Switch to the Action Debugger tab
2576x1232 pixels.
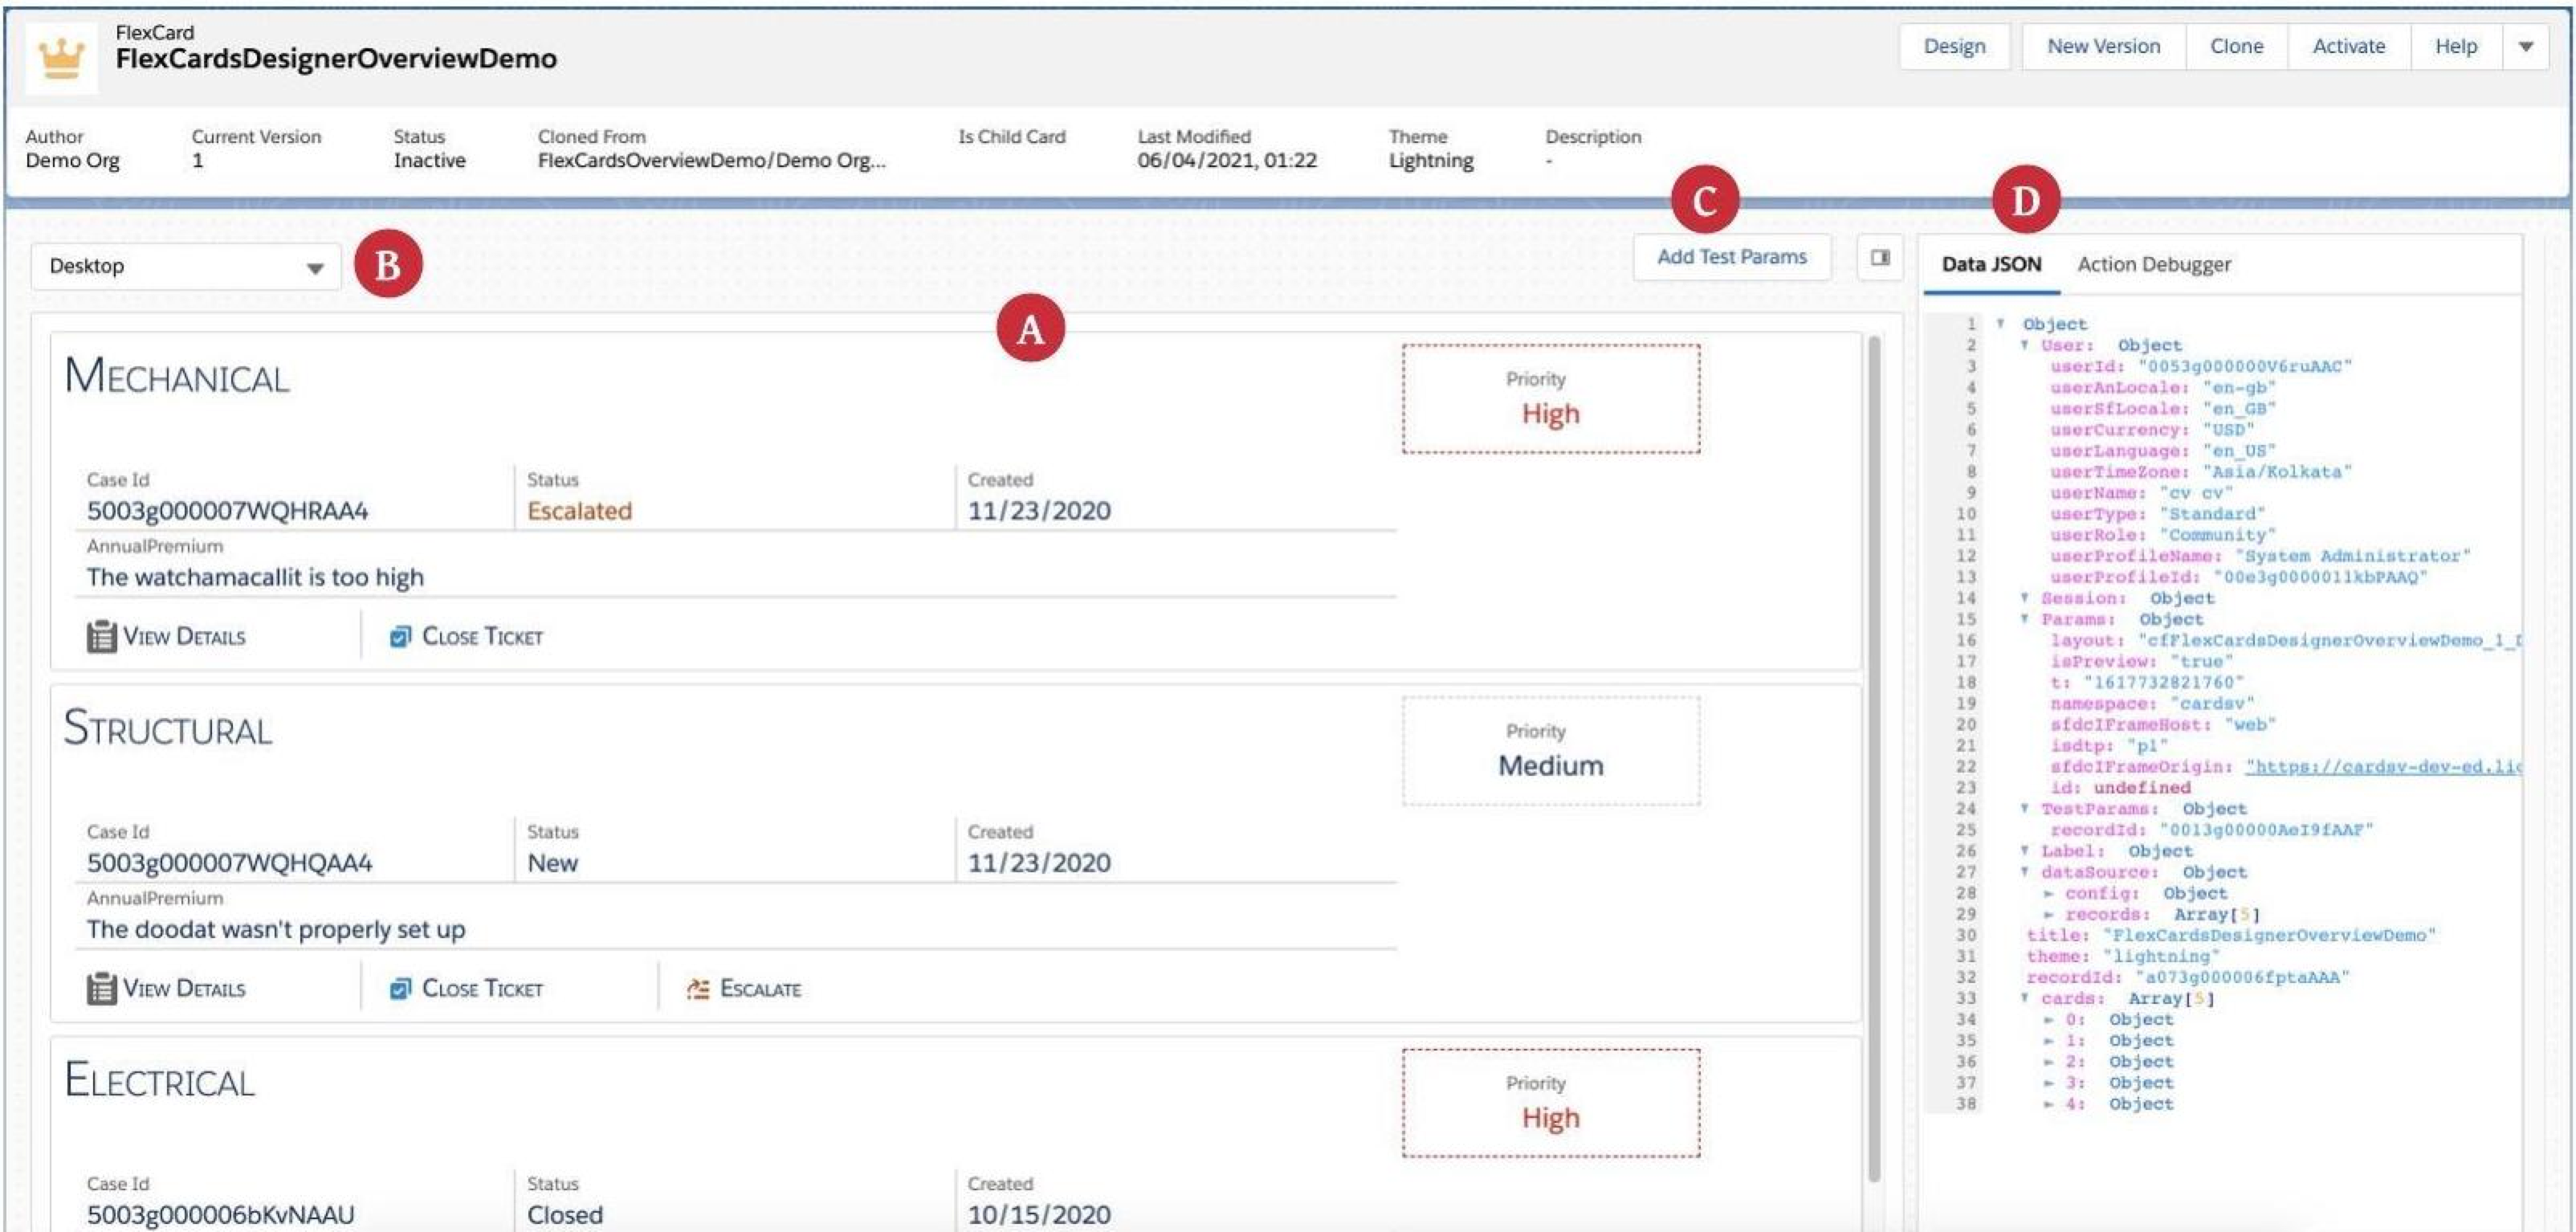pyautogui.click(x=2154, y=264)
